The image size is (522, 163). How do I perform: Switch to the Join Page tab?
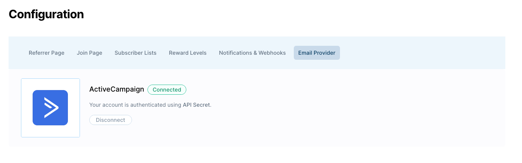tap(90, 53)
